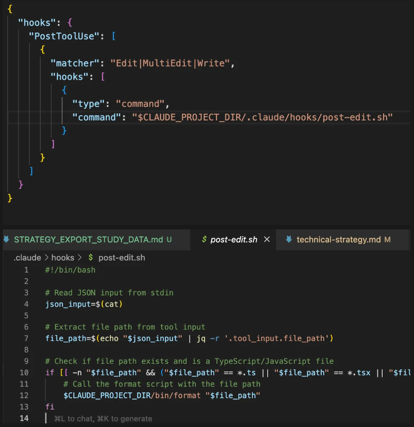Open the technical-strategy.md tab
The width and height of the screenshot is (414, 427).
[x=338, y=240]
